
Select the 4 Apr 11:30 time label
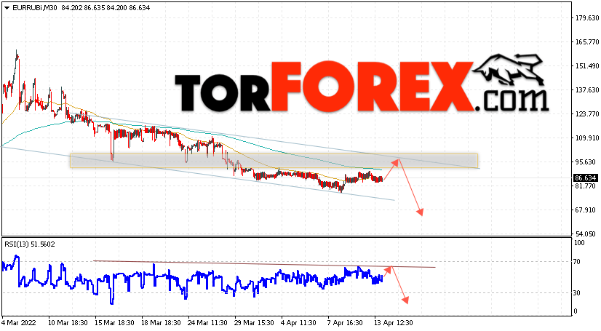click(x=299, y=323)
